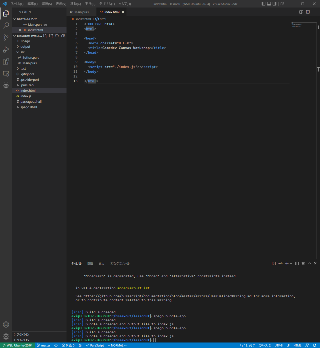Toggle secondary side bar layout icon
320x348 pixels.
click(274, 4)
